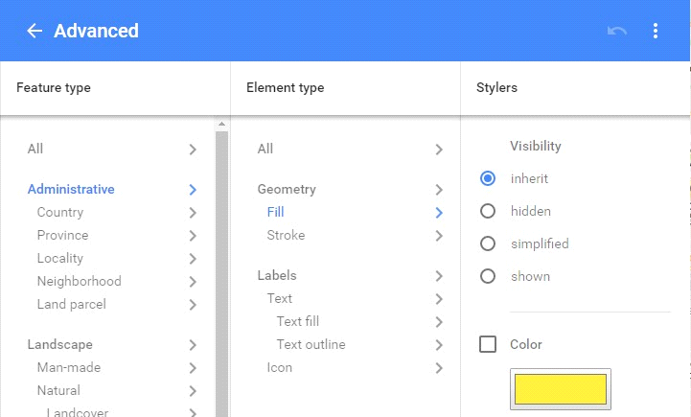The height and width of the screenshot is (417, 691).
Task: Expand the Country feature type
Action: click(x=193, y=213)
